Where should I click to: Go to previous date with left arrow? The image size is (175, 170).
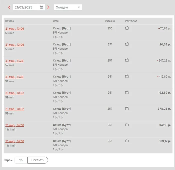pyautogui.click(x=9, y=8)
